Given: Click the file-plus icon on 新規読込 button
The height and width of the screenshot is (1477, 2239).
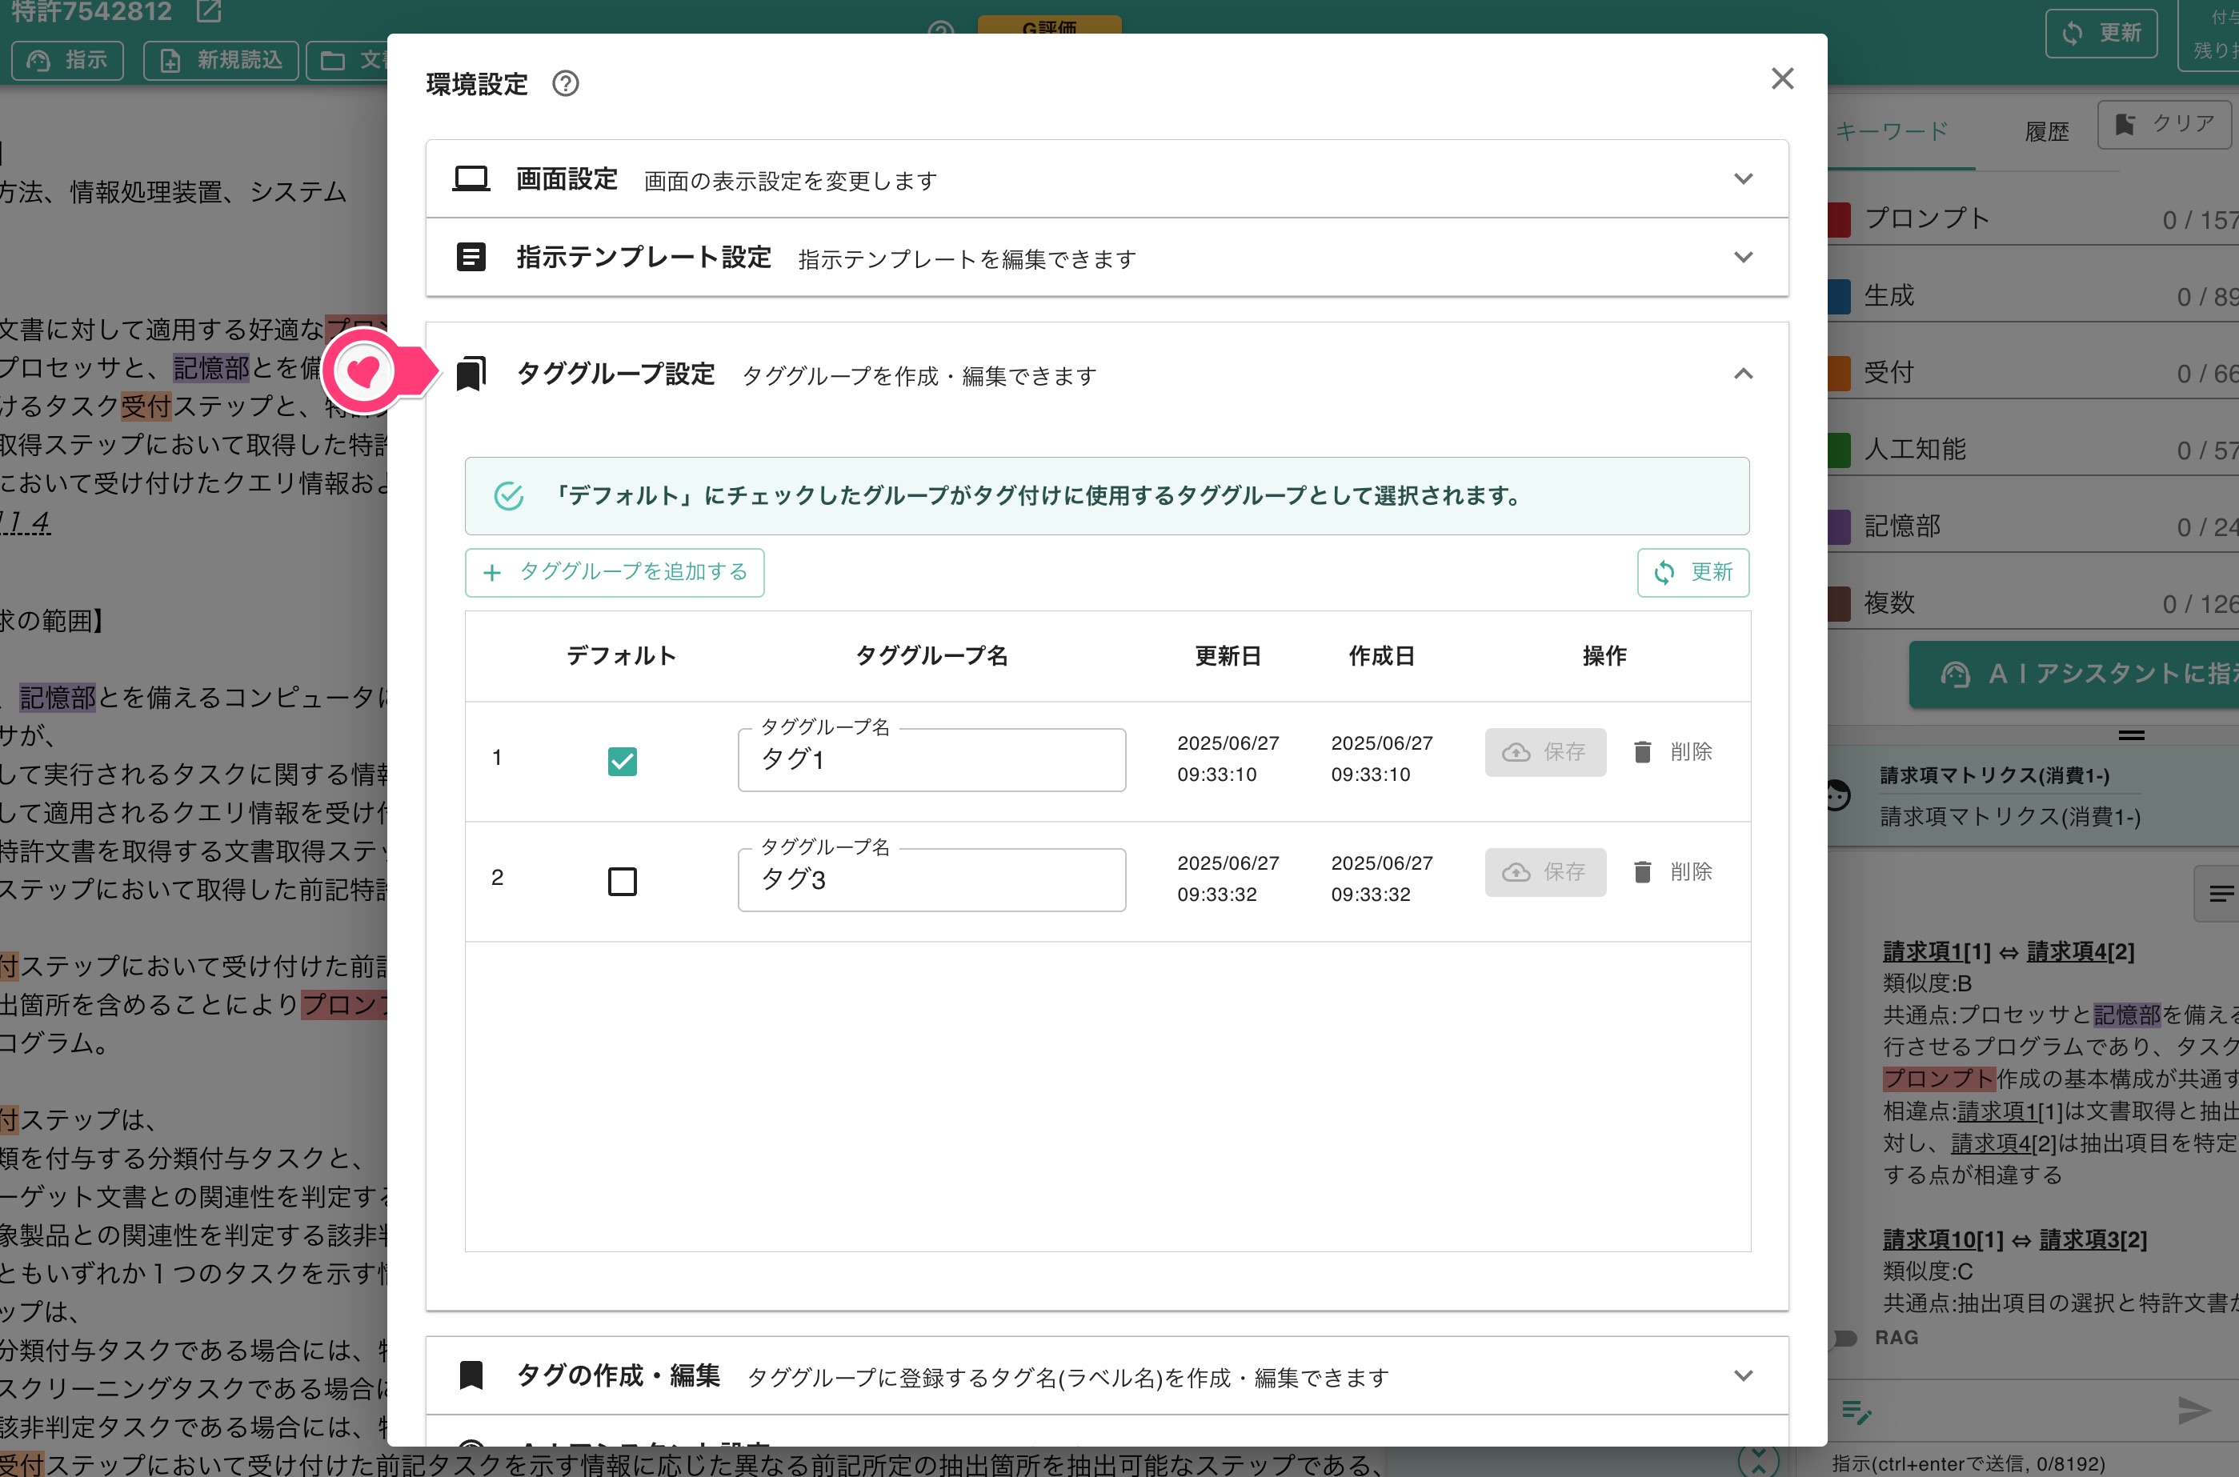Looking at the screenshot, I should (170, 60).
